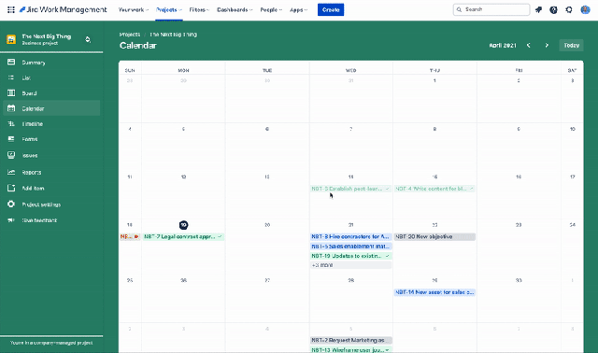
Task: Open Forms in the sidebar
Action: tap(30, 139)
